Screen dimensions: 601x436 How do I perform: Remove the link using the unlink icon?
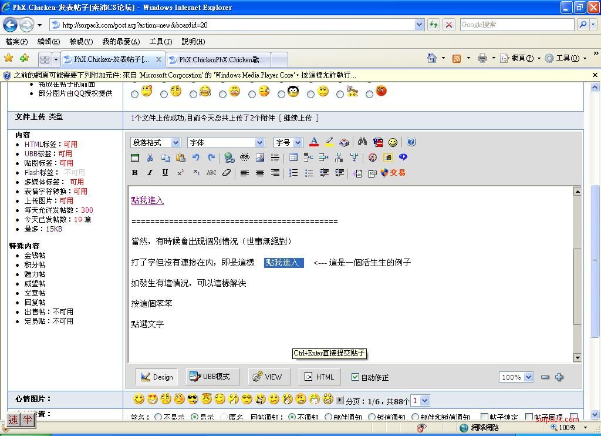coord(245,157)
